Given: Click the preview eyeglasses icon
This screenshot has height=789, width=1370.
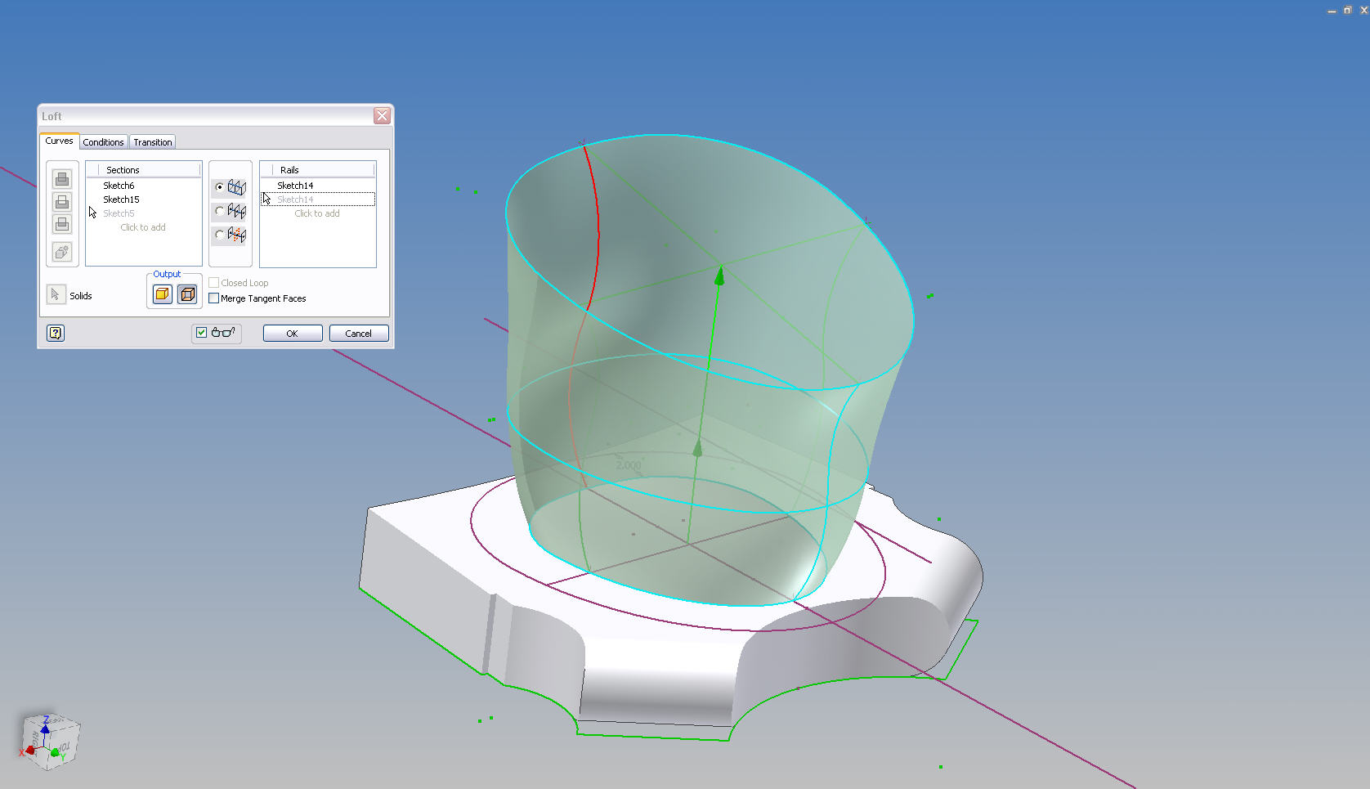Looking at the screenshot, I should [223, 332].
